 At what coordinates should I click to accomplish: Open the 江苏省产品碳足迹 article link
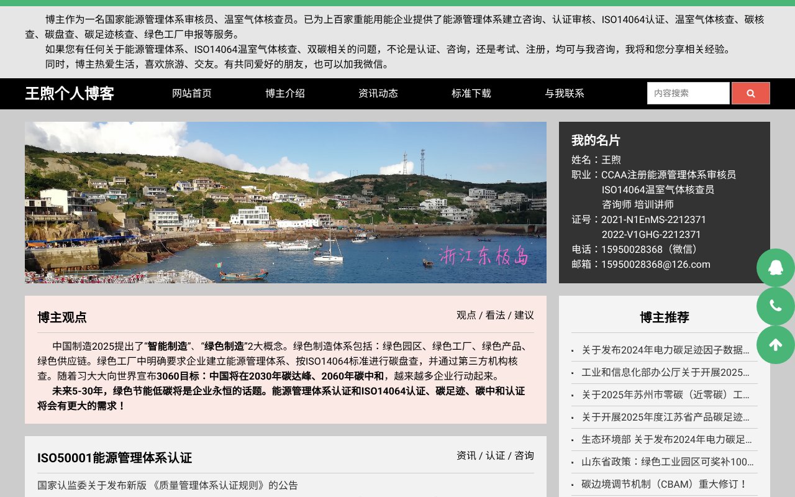666,417
